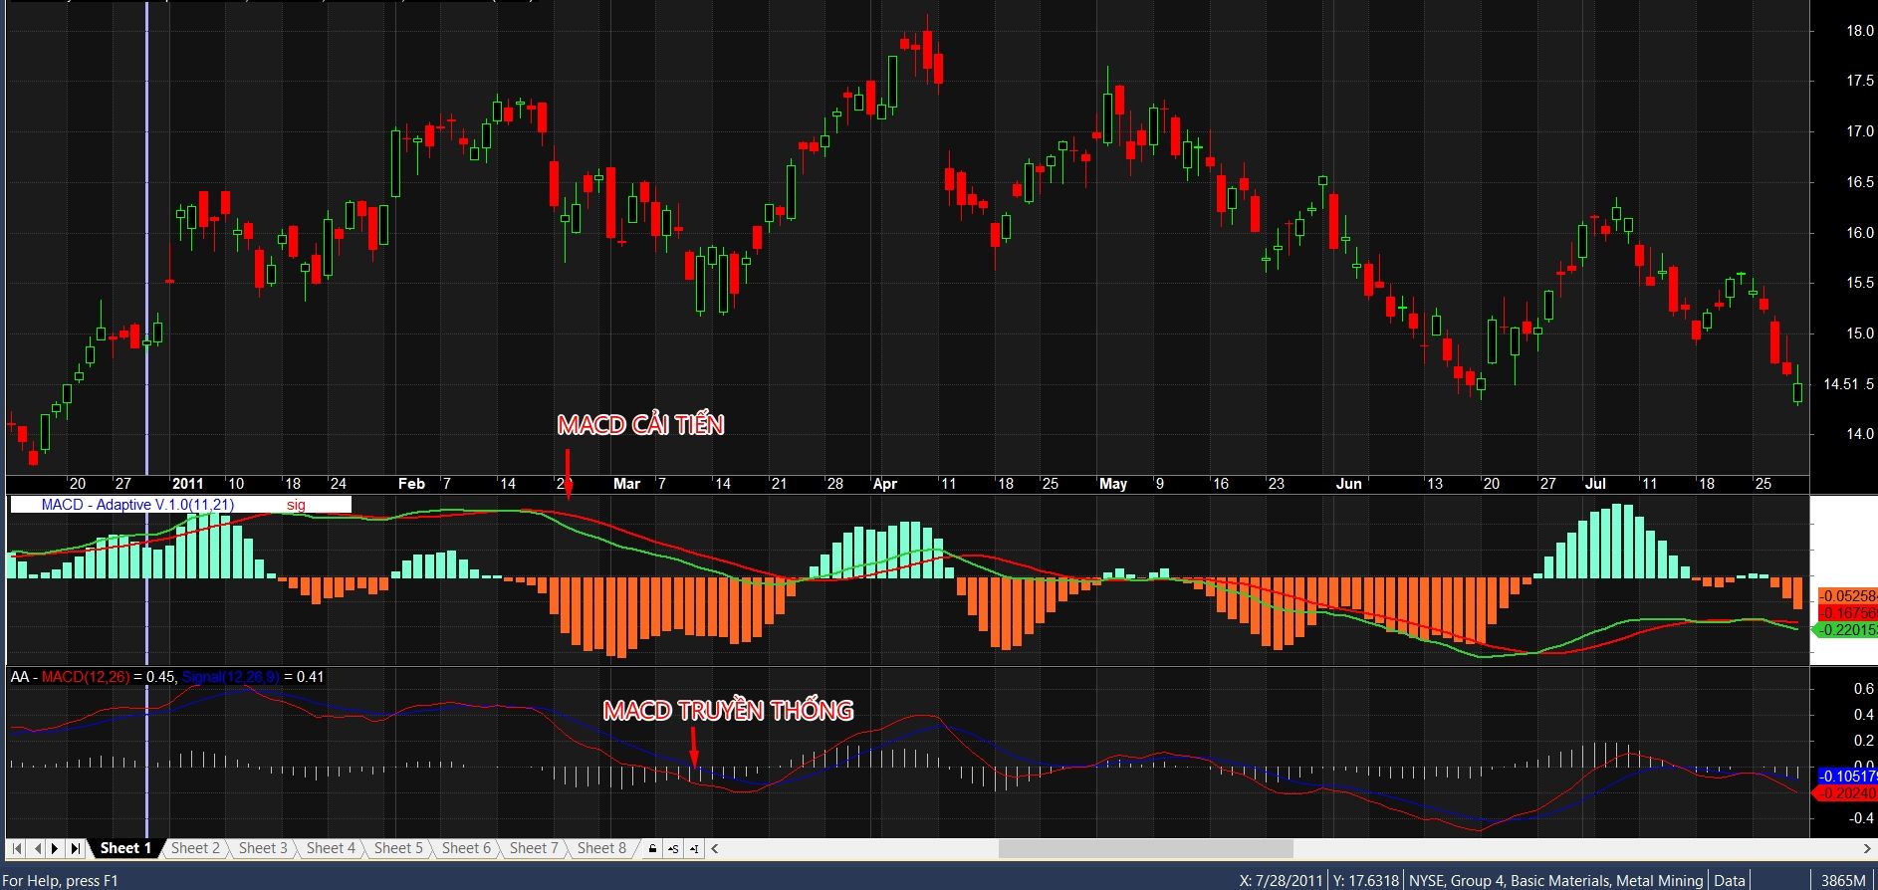Switch to the Sheet 4 tab

pos(331,848)
